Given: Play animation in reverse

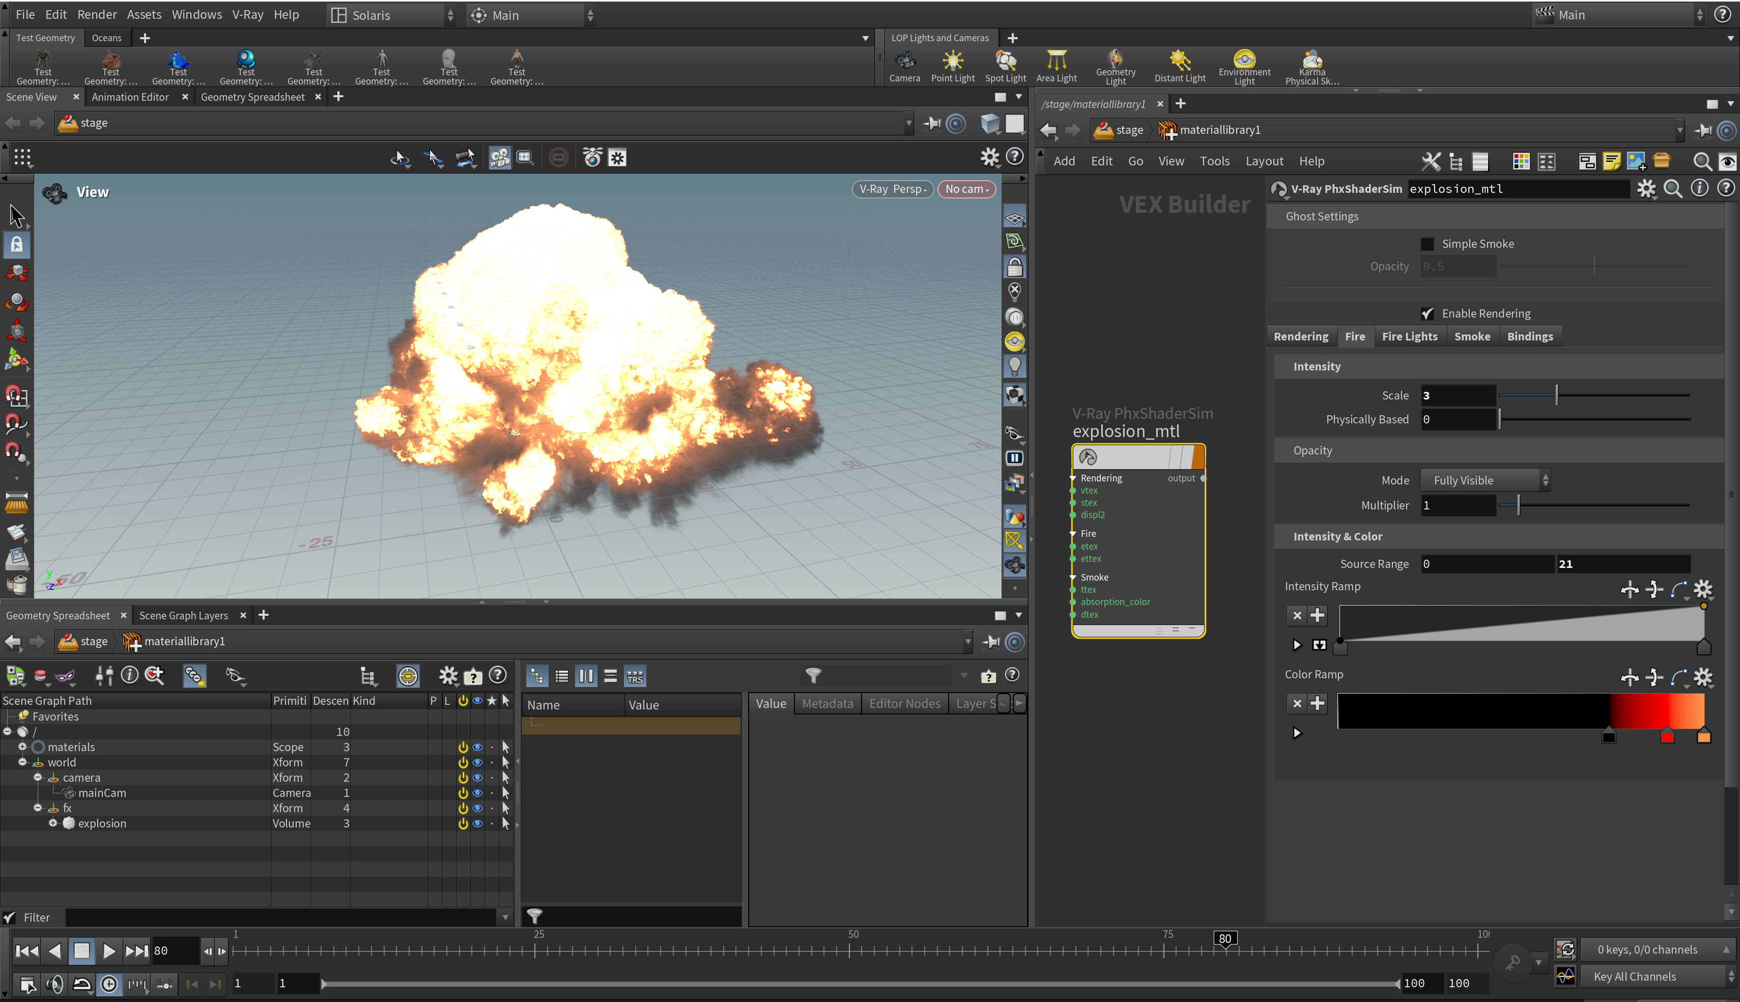Looking at the screenshot, I should pyautogui.click(x=55, y=951).
